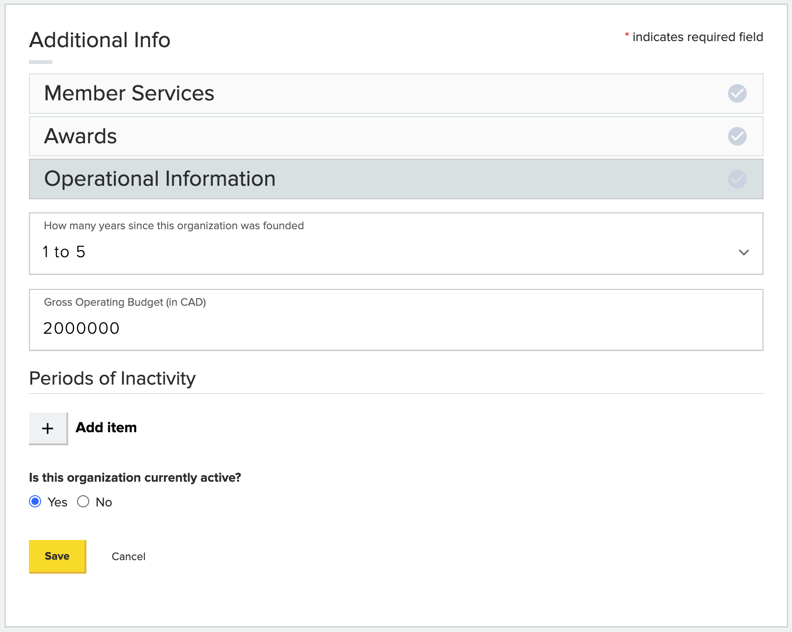The height and width of the screenshot is (632, 792).
Task: Click the plus icon to add an item
Action: pyautogui.click(x=48, y=428)
